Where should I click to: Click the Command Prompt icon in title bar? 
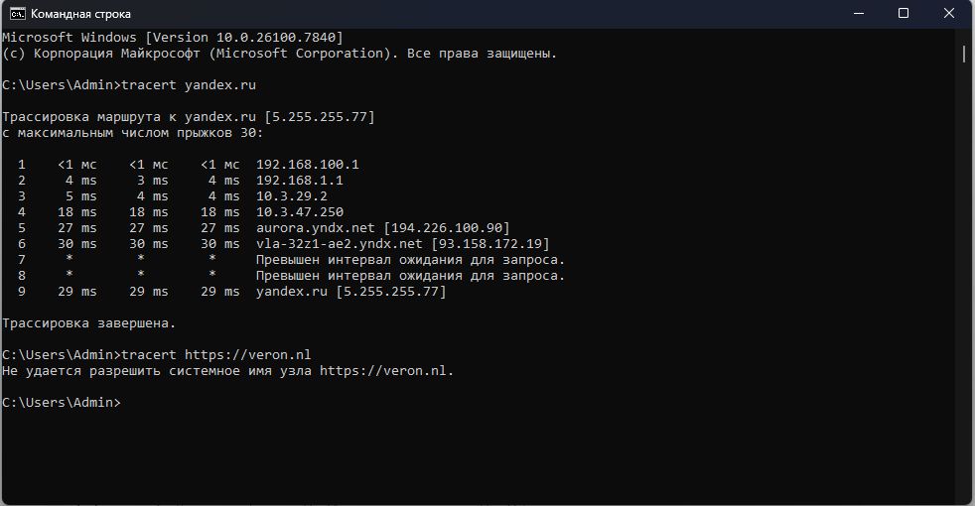coord(17,14)
